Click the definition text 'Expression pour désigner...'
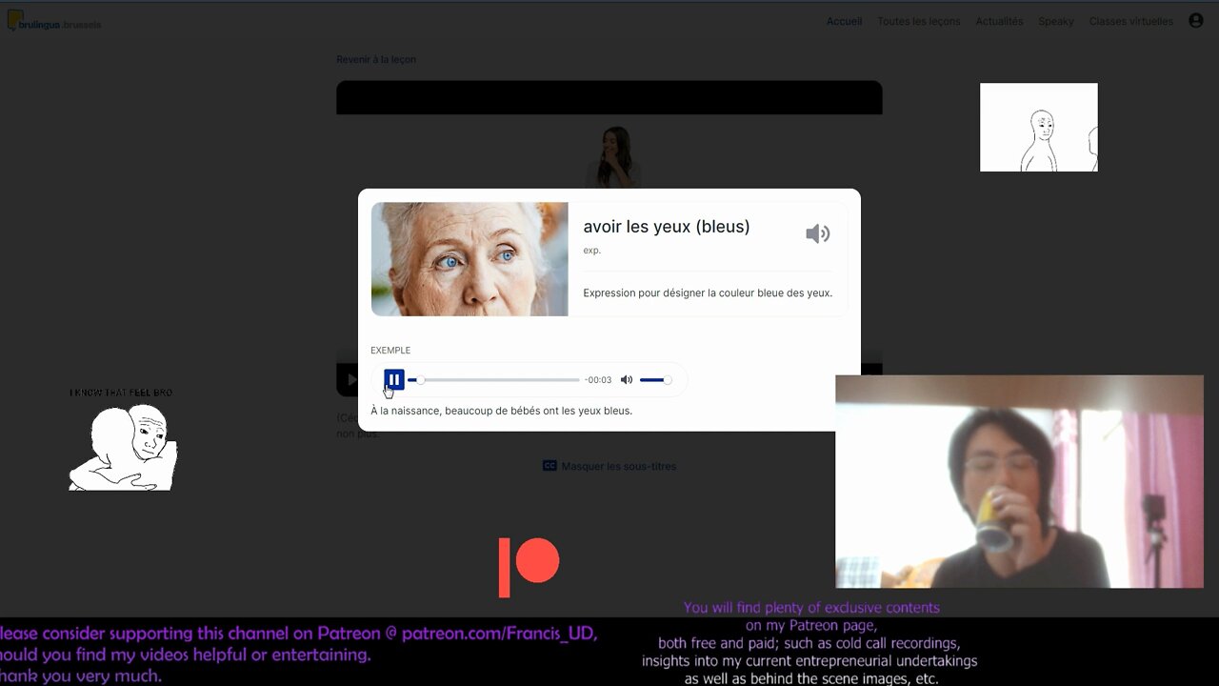1219x686 pixels. [x=708, y=293]
